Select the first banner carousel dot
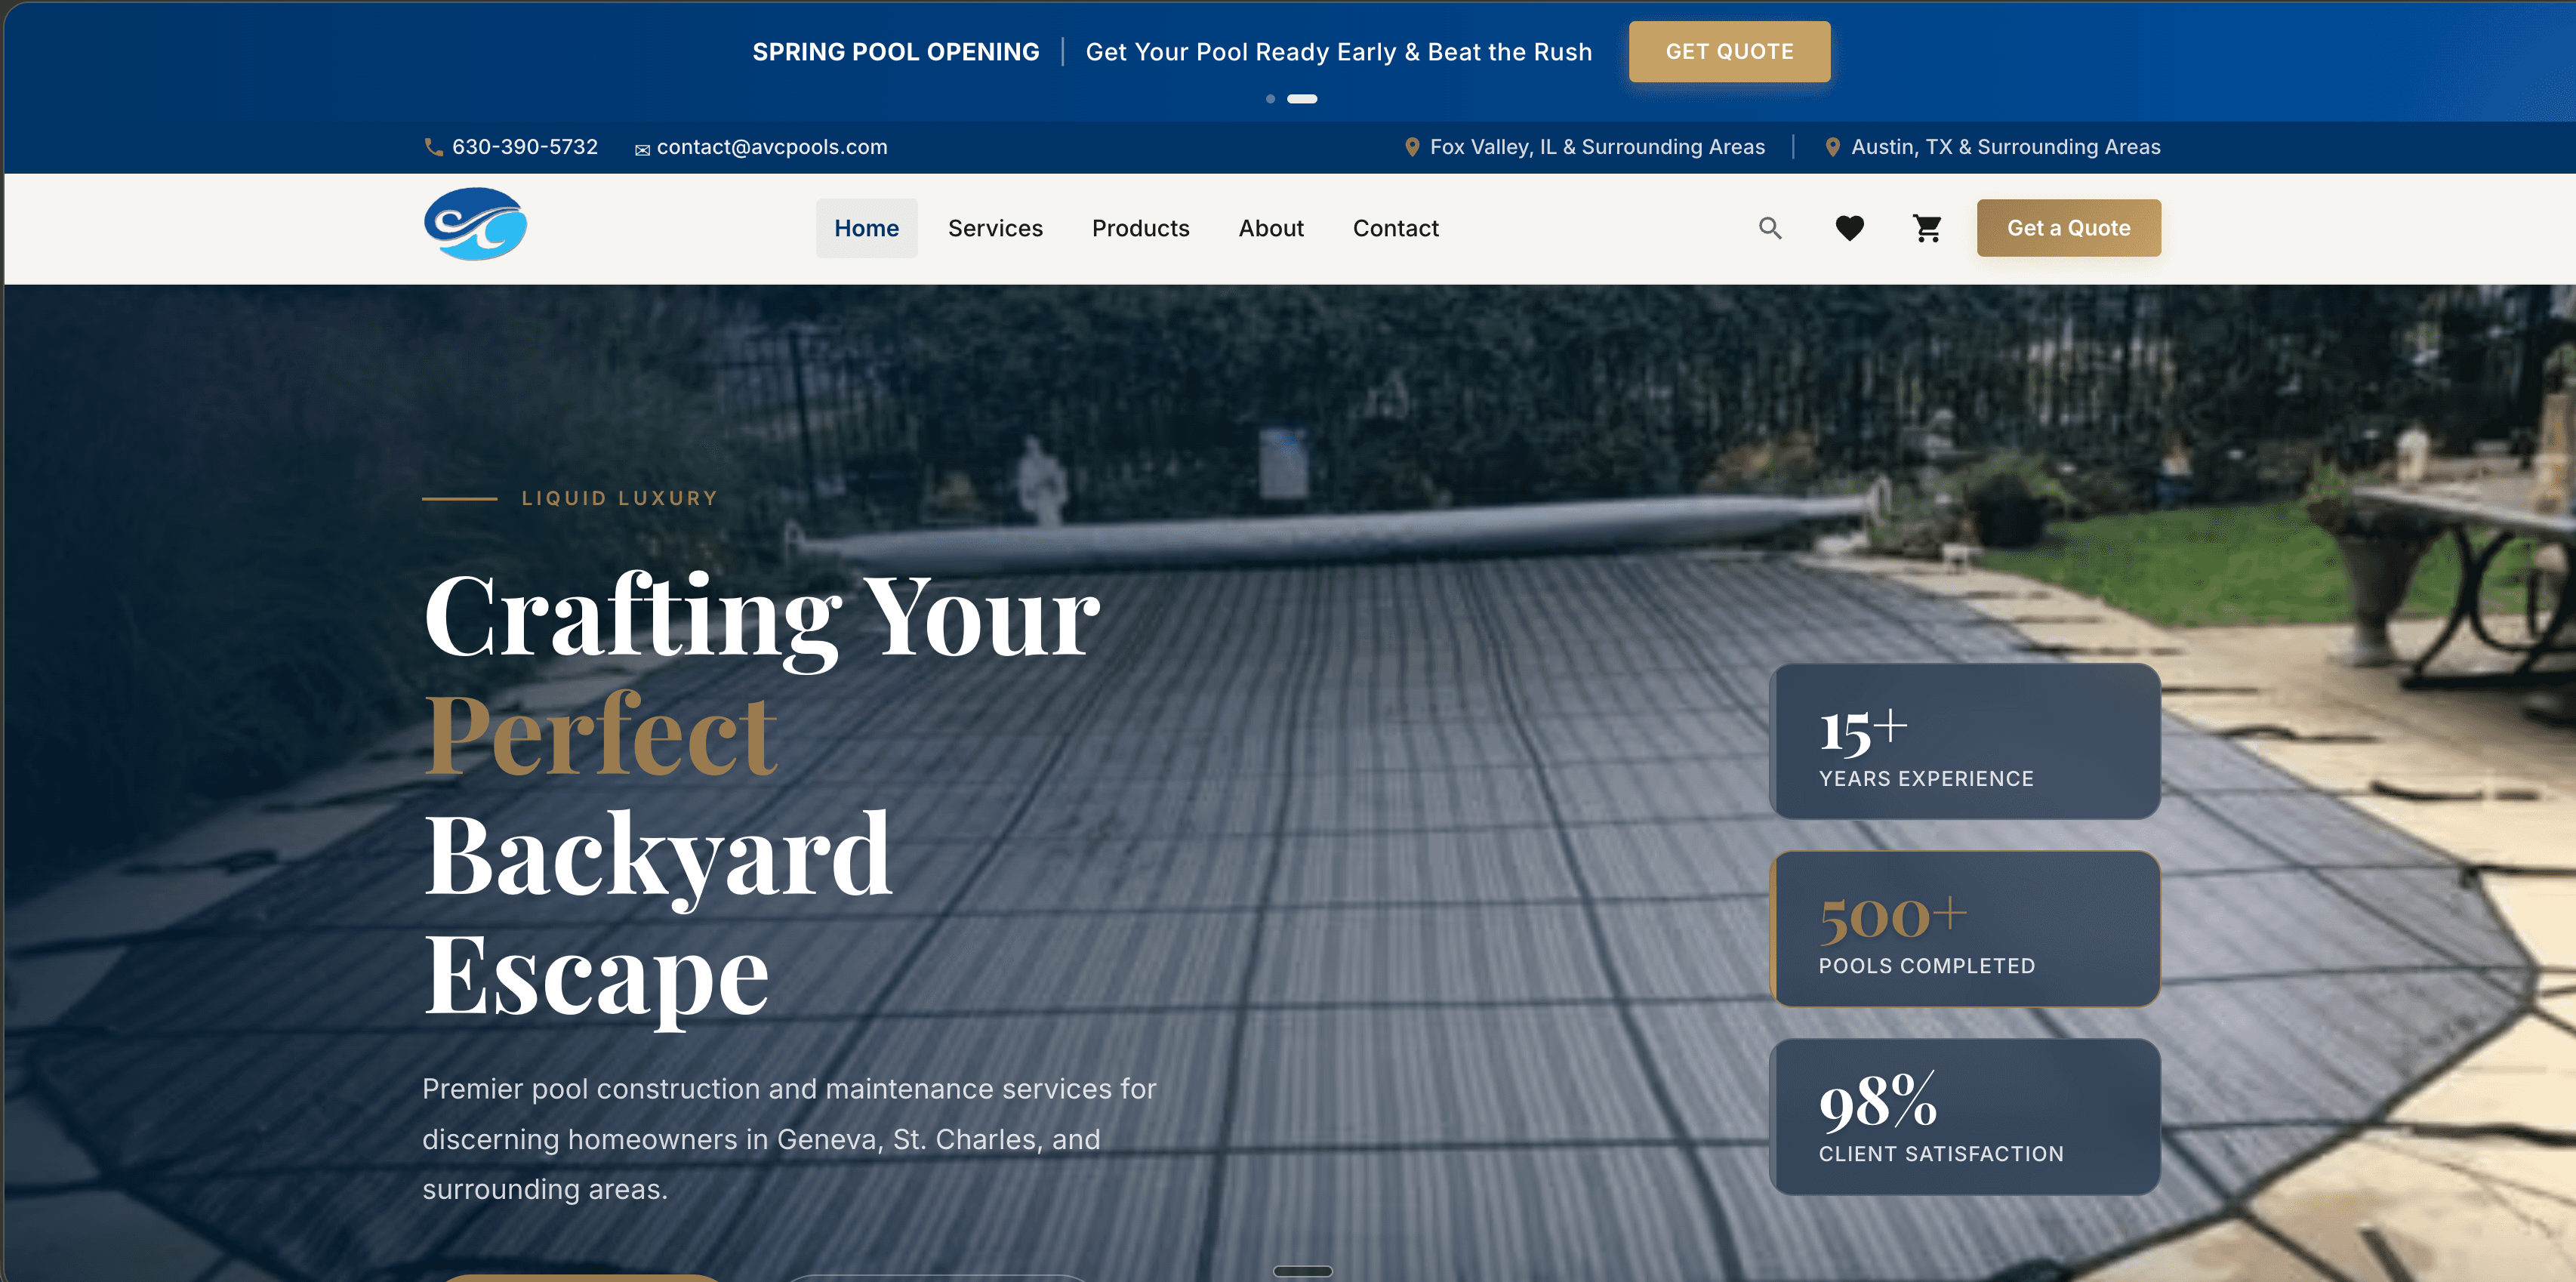The image size is (2576, 1282). tap(1270, 99)
